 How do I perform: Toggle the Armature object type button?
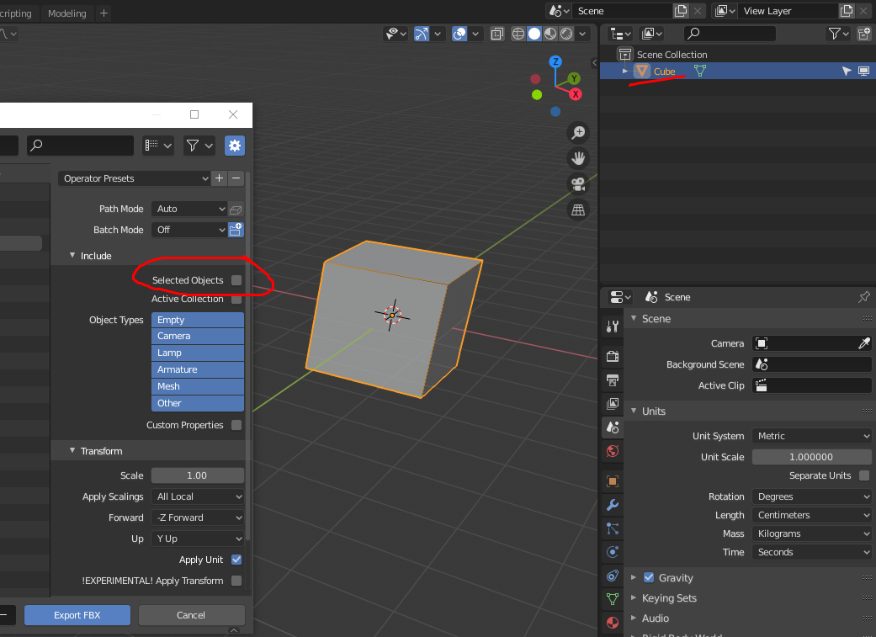(x=198, y=370)
